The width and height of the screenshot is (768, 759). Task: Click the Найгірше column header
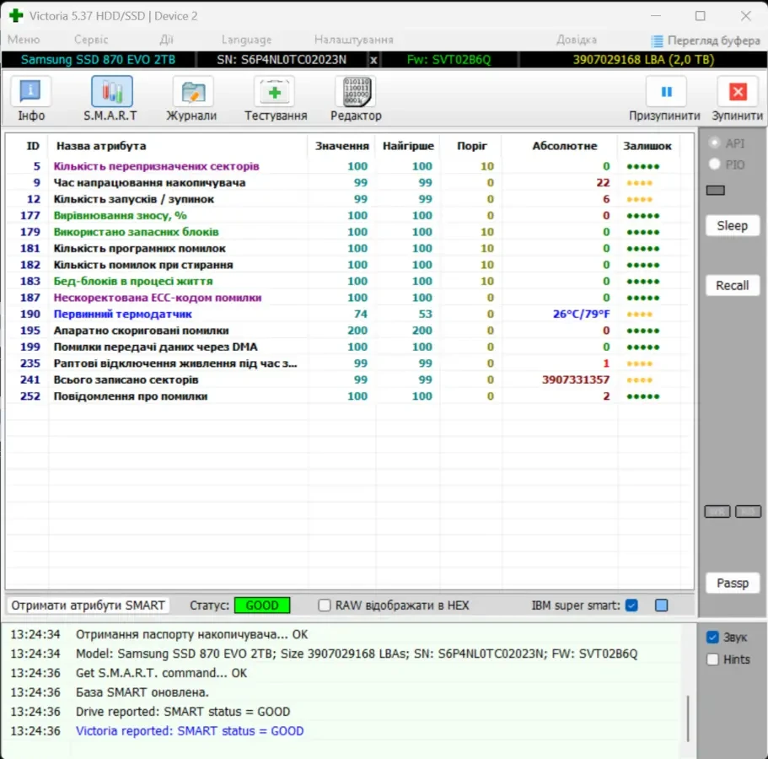coord(408,146)
